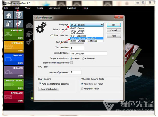
Task: Click the PerformanceTest title bar app icon
Action: click(5, 3)
